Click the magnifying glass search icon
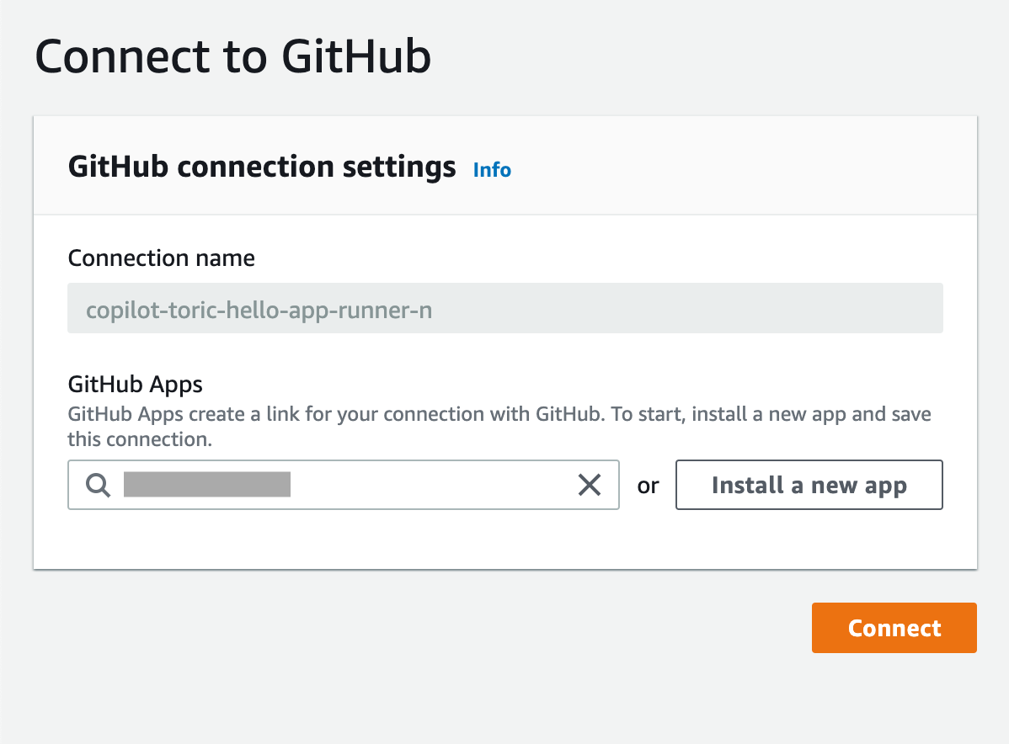Image resolution: width=1009 pixels, height=744 pixels. point(99,485)
